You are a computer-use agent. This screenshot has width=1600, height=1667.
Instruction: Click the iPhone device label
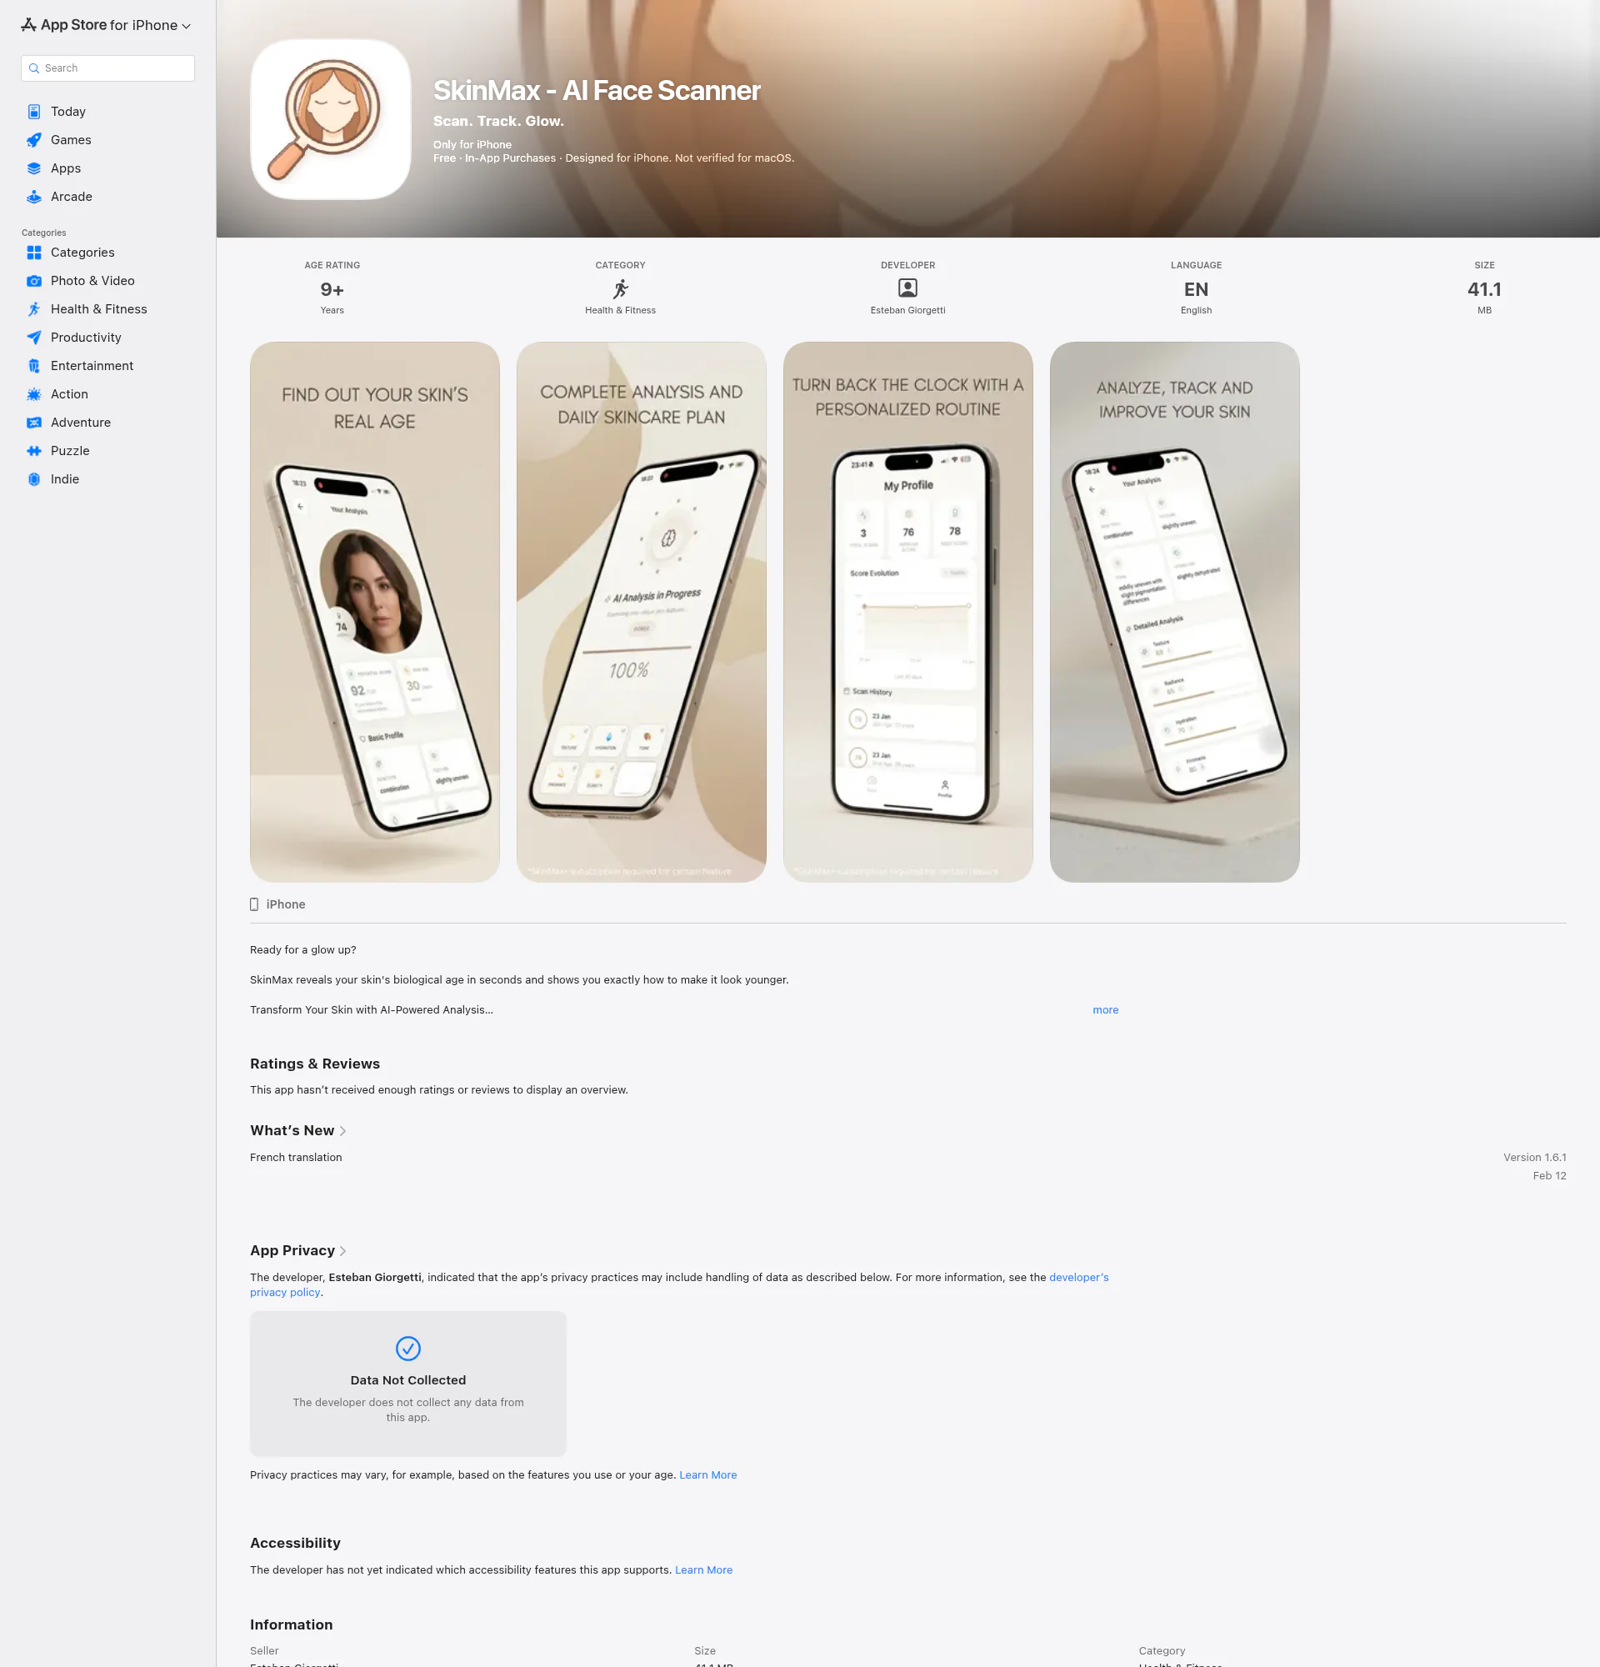(285, 904)
